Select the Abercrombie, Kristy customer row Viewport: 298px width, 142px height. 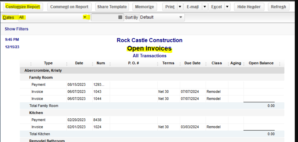[x=43, y=70]
